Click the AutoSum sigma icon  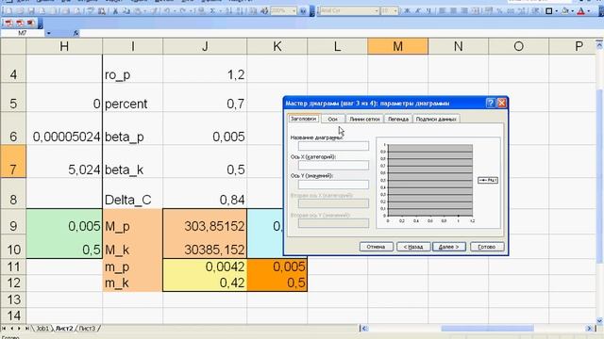tap(212, 11)
